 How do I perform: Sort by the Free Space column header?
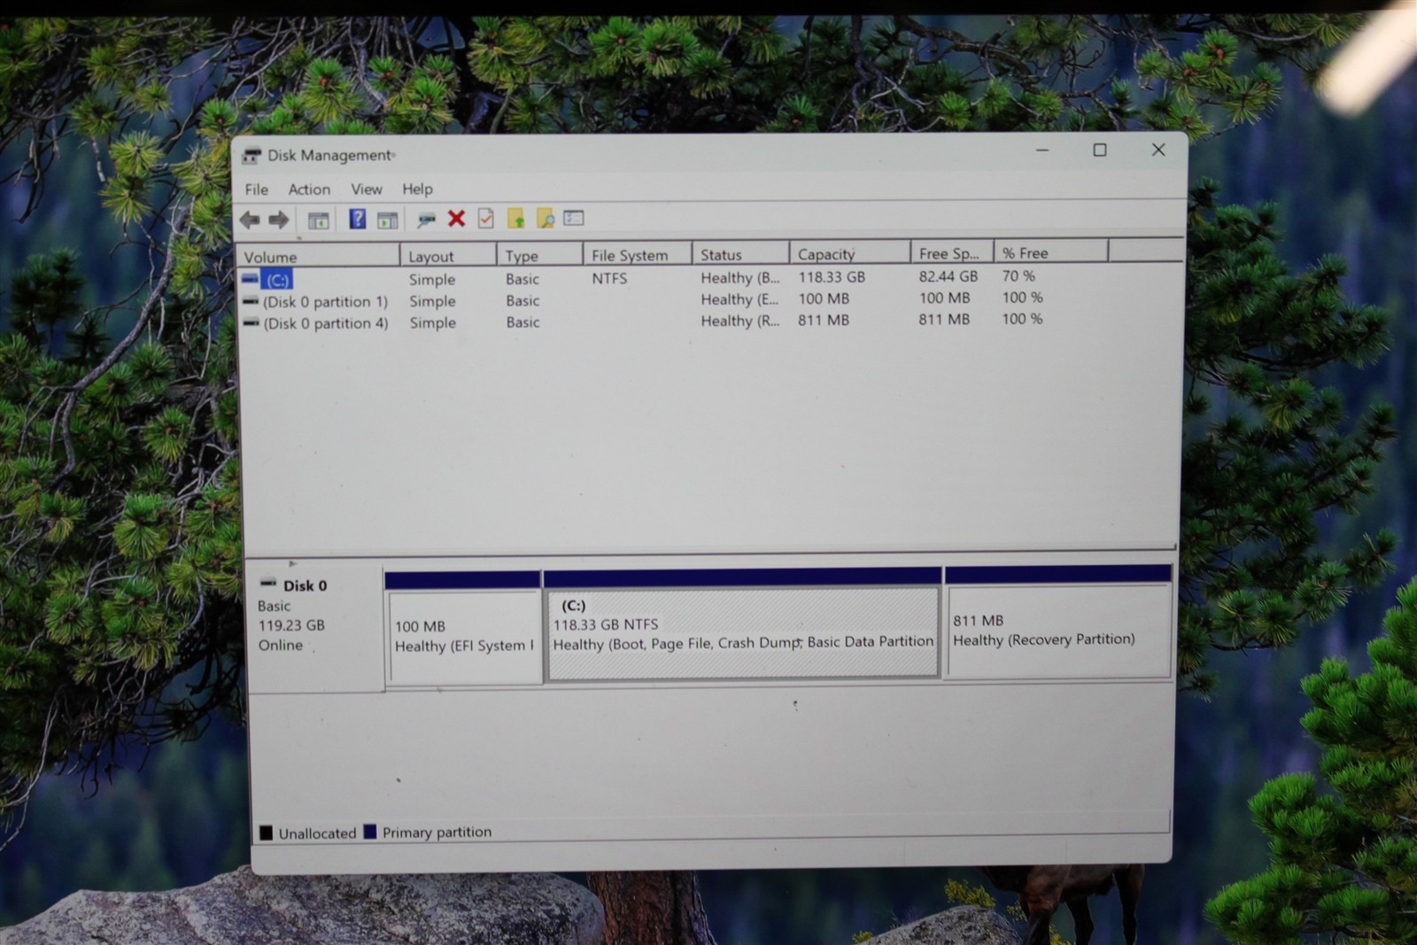click(952, 252)
